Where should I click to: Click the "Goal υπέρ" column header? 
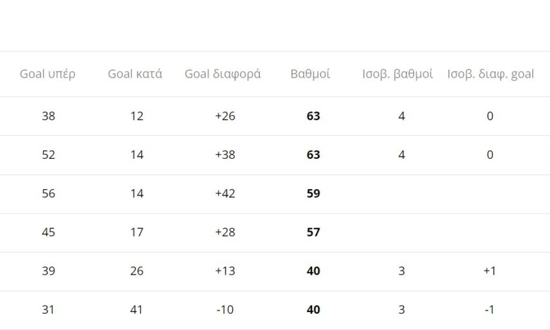pyautogui.click(x=48, y=74)
